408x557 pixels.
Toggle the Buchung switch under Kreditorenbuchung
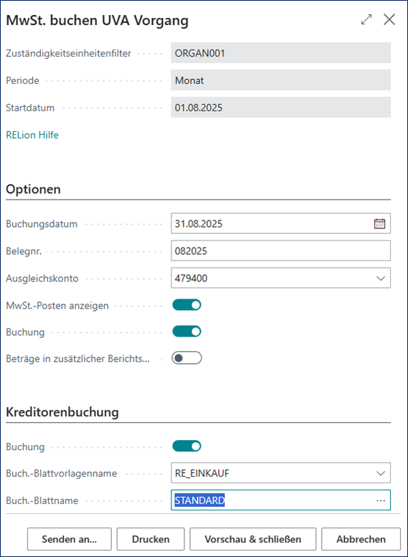point(186,446)
